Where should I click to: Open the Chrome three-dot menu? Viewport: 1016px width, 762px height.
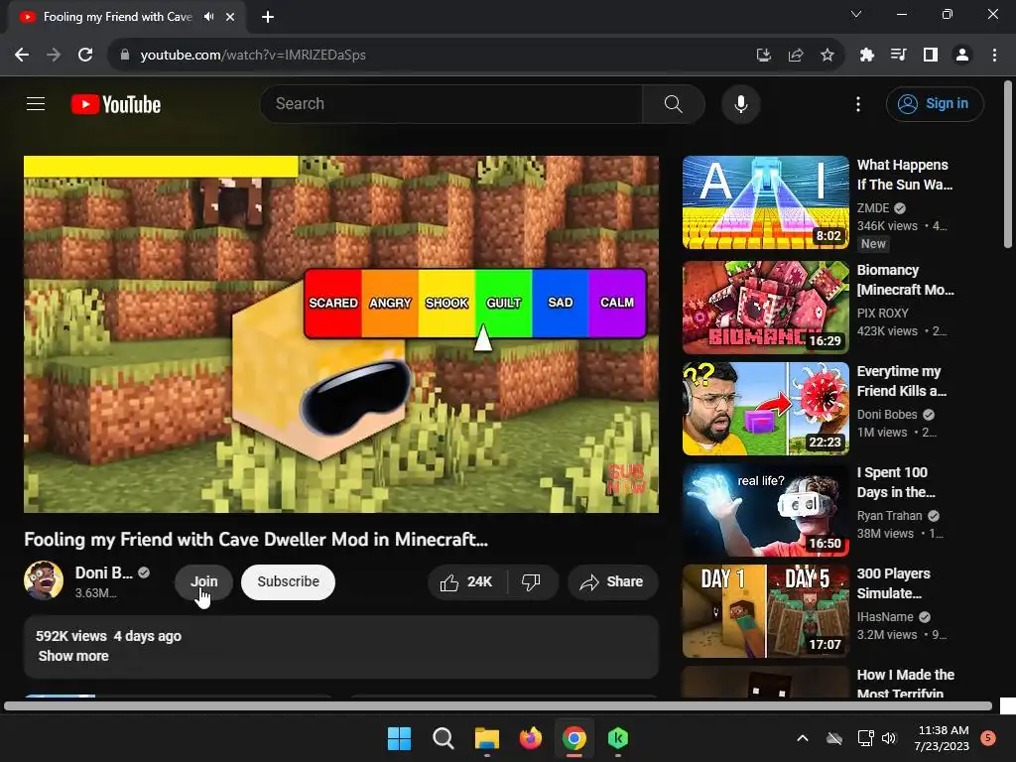[994, 56]
